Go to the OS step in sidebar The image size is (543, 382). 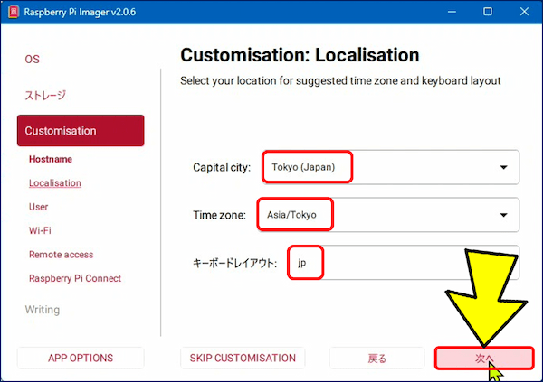(x=33, y=60)
